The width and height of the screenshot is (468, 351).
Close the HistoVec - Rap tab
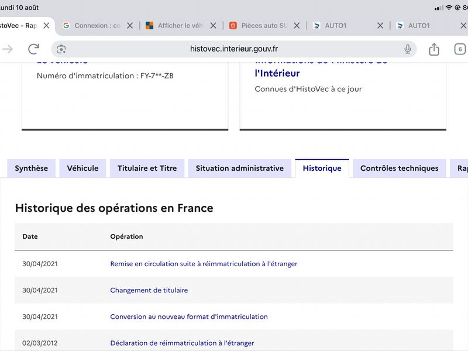[46, 26]
